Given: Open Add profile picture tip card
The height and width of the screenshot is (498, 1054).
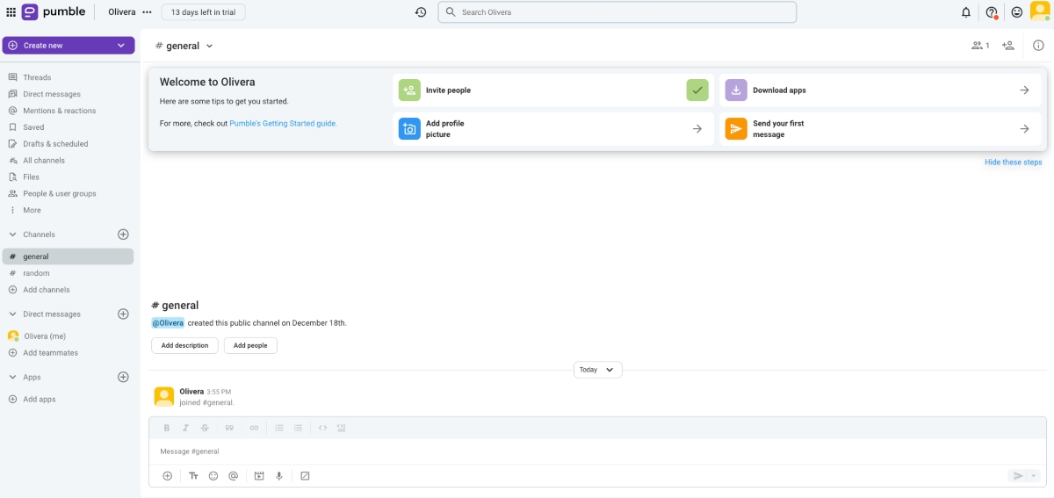Looking at the screenshot, I should [553, 129].
